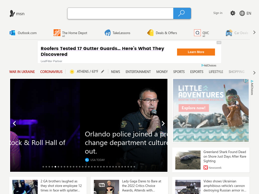The height and width of the screenshot is (194, 259).
Task: Open Orlando police headline story
Action: click(126, 142)
